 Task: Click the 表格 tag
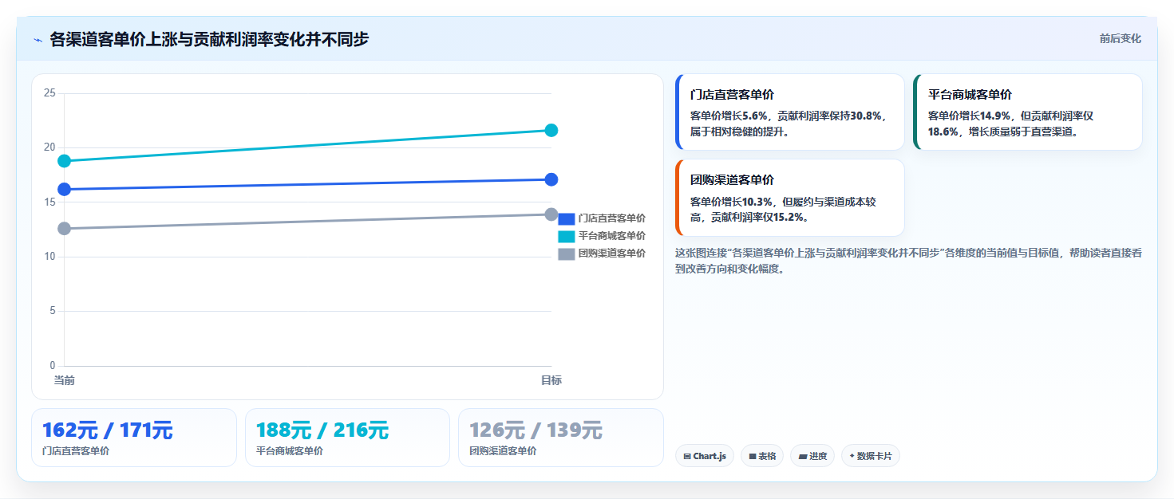[762, 456]
